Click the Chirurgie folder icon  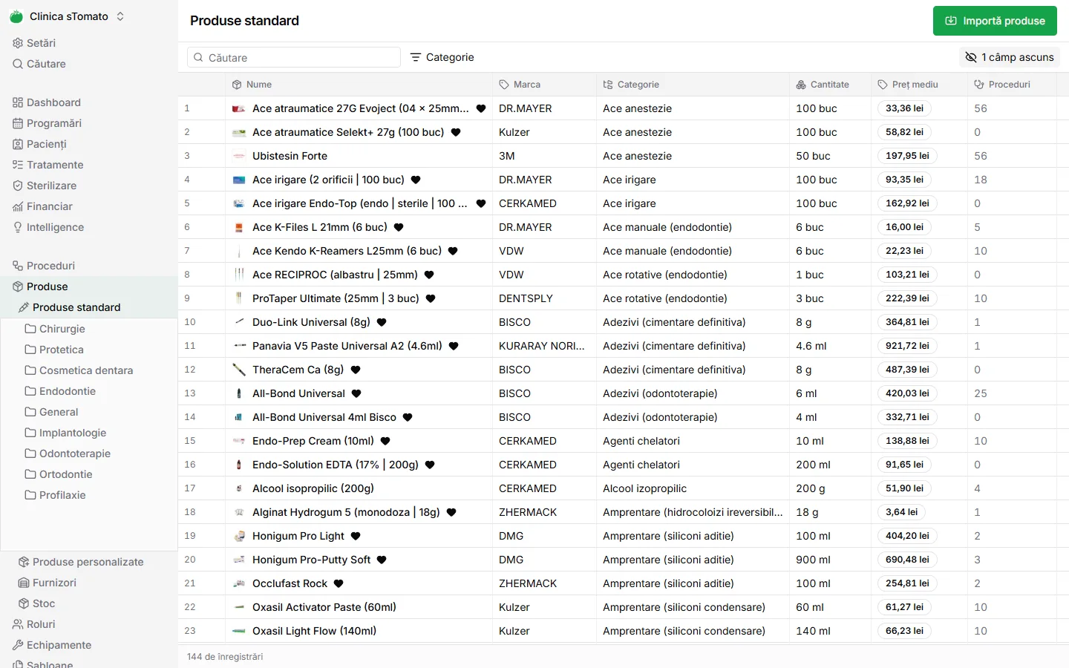30,329
